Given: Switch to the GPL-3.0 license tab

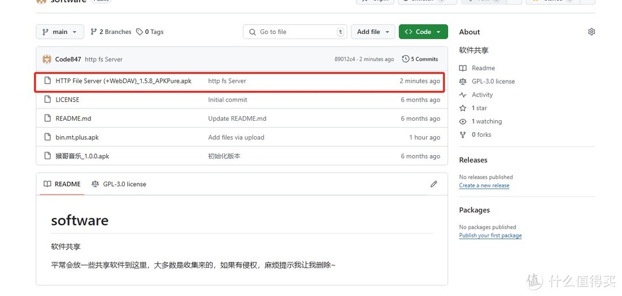Looking at the screenshot, I should coord(119,184).
